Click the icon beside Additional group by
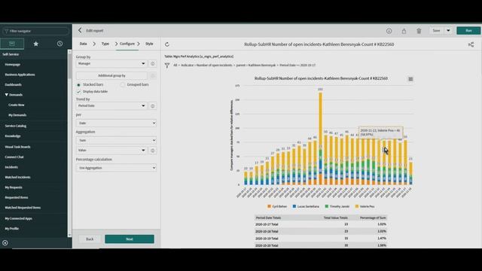482x271 pixels. 153,75
